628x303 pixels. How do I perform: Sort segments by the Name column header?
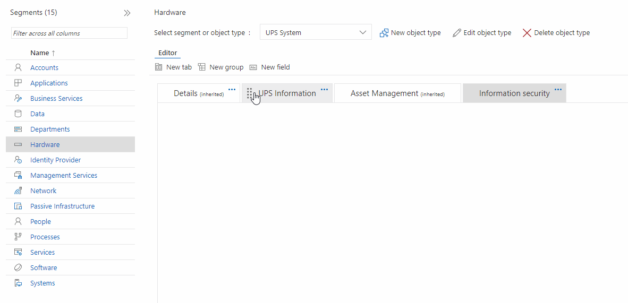[x=43, y=53]
